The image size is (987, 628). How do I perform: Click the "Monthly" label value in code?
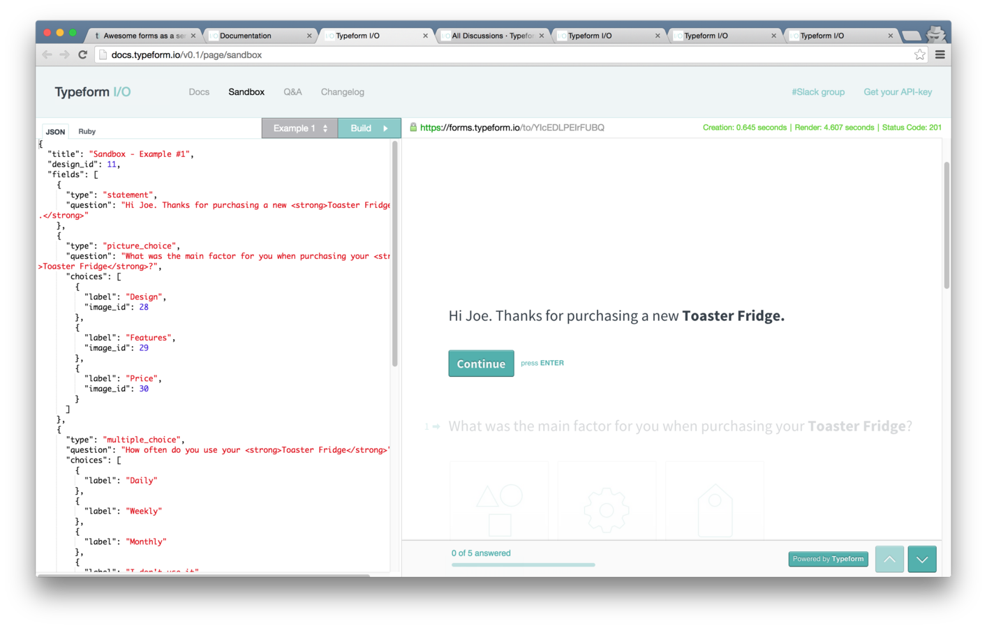coord(147,542)
